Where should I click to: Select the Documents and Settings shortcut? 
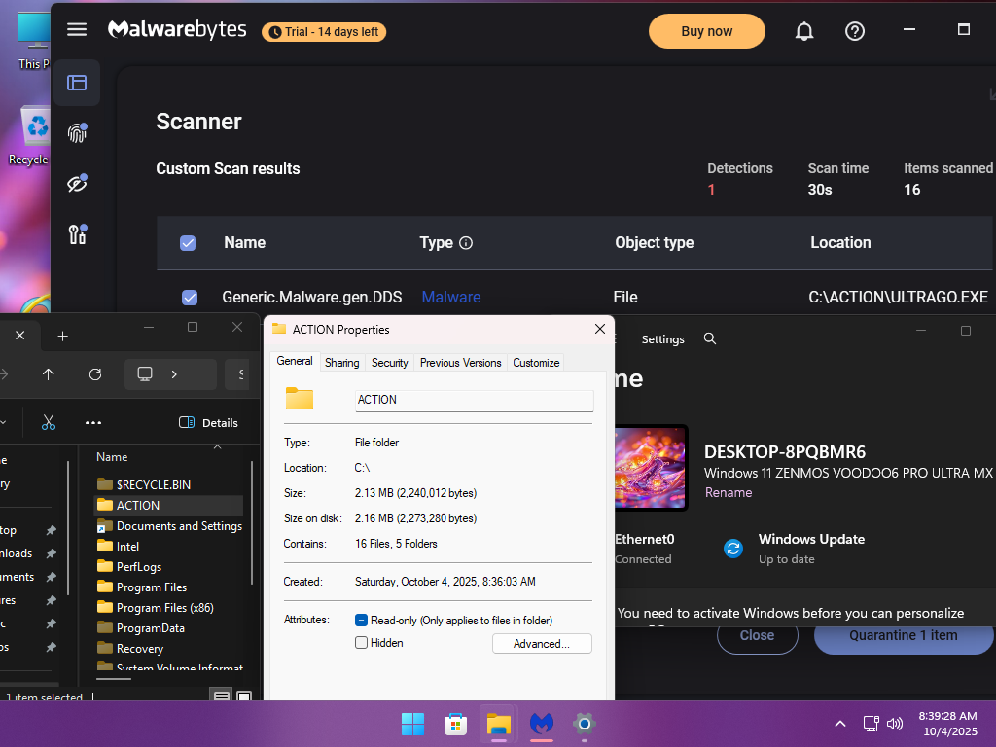tap(169, 526)
